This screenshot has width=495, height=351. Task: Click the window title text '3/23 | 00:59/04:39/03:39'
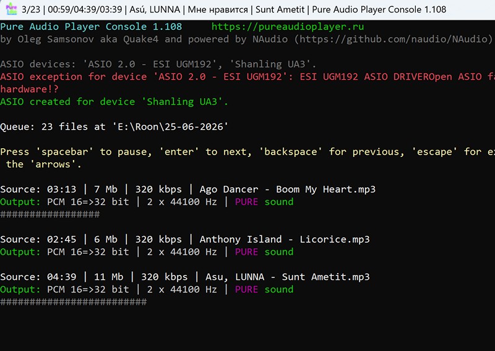pyautogui.click(x=72, y=9)
